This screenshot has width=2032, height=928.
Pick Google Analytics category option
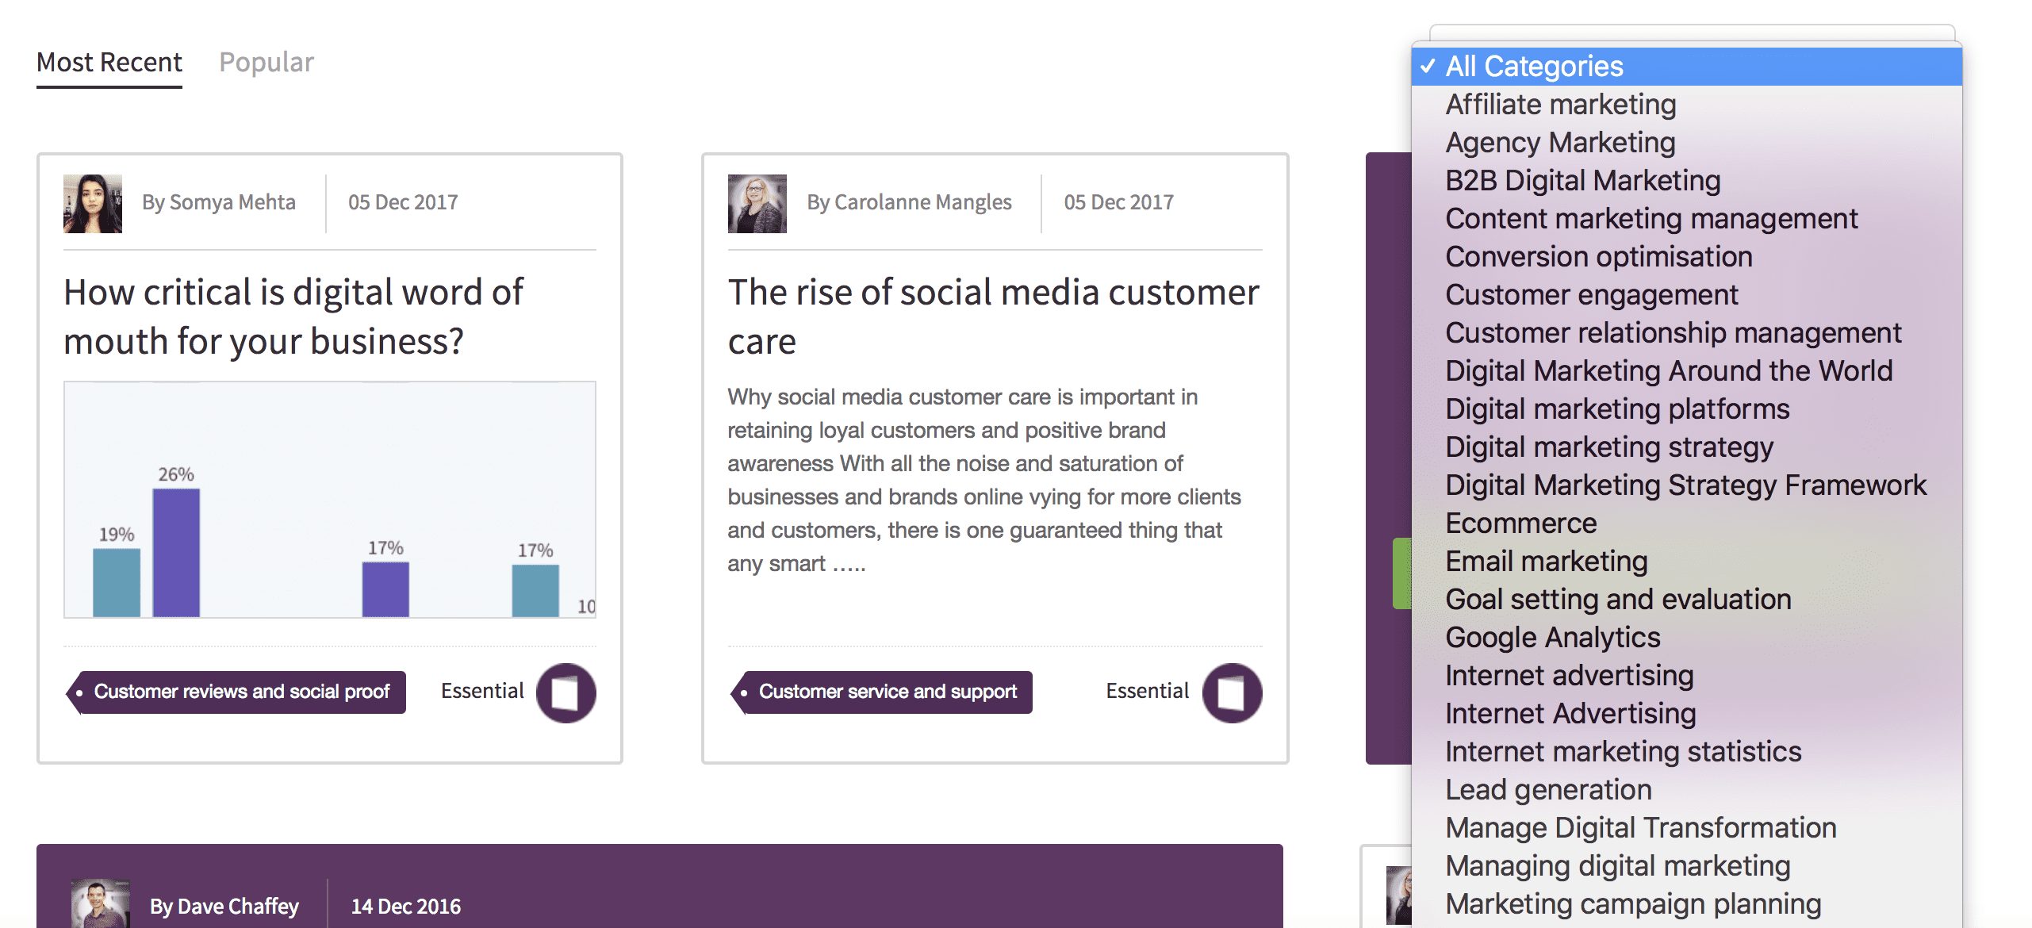coord(1552,638)
